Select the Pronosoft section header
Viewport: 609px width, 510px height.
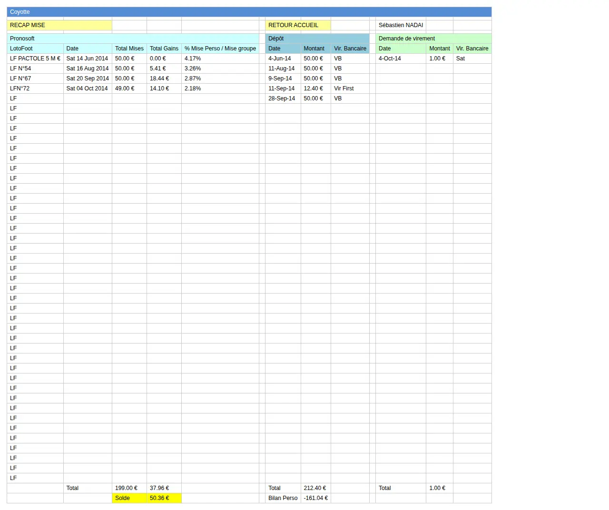coord(133,39)
